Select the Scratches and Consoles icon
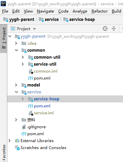 click(x=17, y=148)
